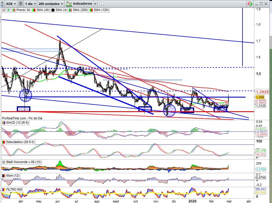The height and width of the screenshot is (203, 272).
Task: Click the 1,7 price axis label
Action: [x=258, y=41]
